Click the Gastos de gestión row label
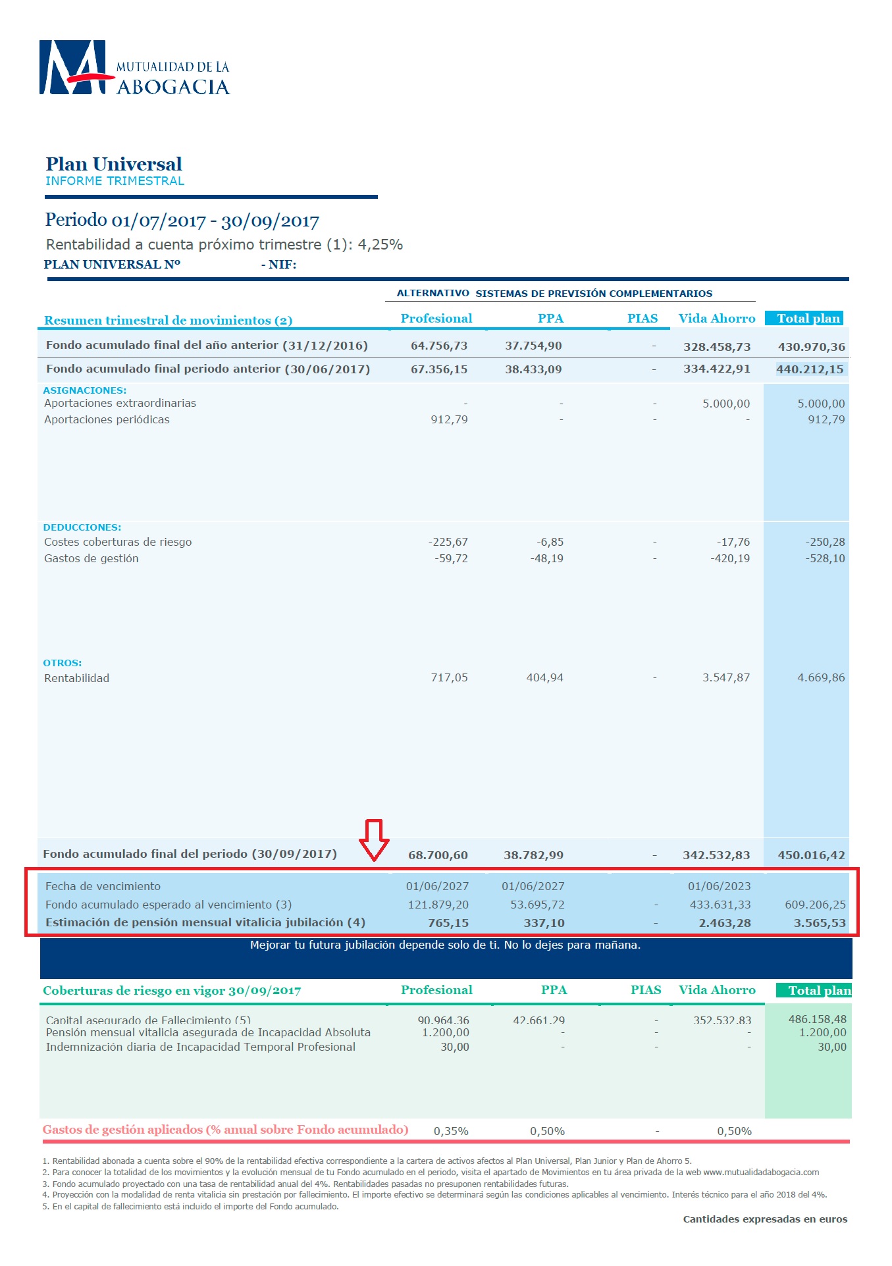892x1266 pixels. [x=91, y=558]
